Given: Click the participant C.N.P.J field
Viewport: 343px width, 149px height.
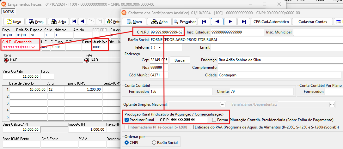Looking at the screenshot, I should click(167, 32).
